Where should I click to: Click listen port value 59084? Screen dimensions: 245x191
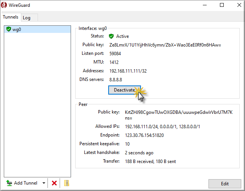click(x=115, y=54)
